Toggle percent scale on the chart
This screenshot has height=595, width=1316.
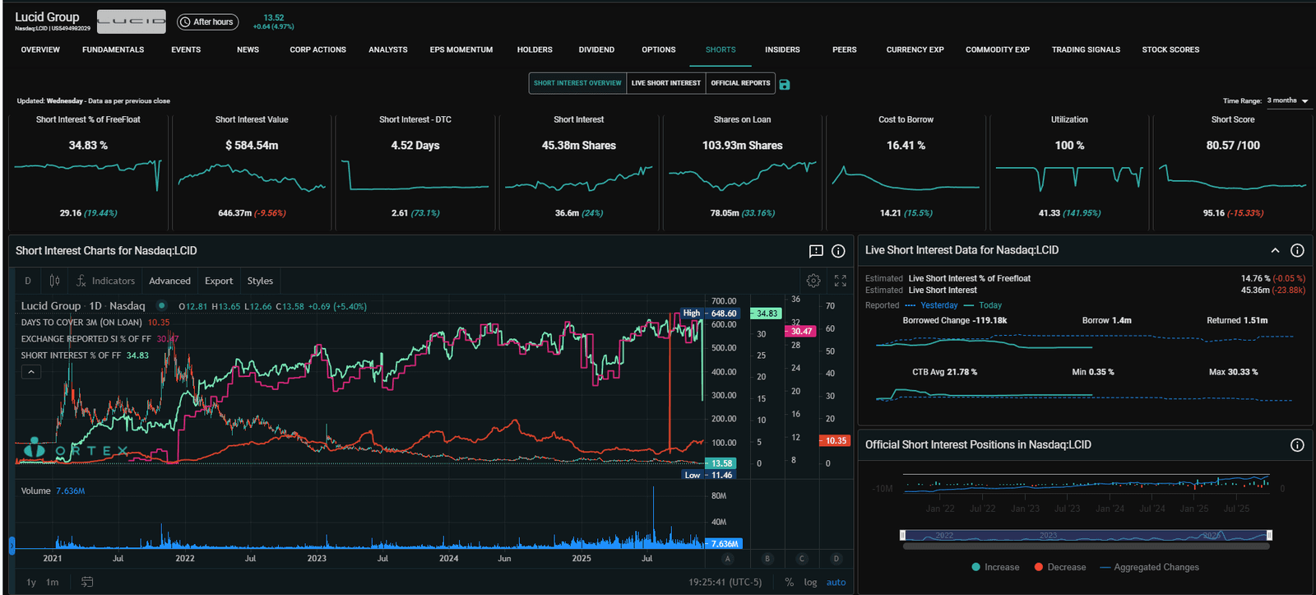[790, 582]
